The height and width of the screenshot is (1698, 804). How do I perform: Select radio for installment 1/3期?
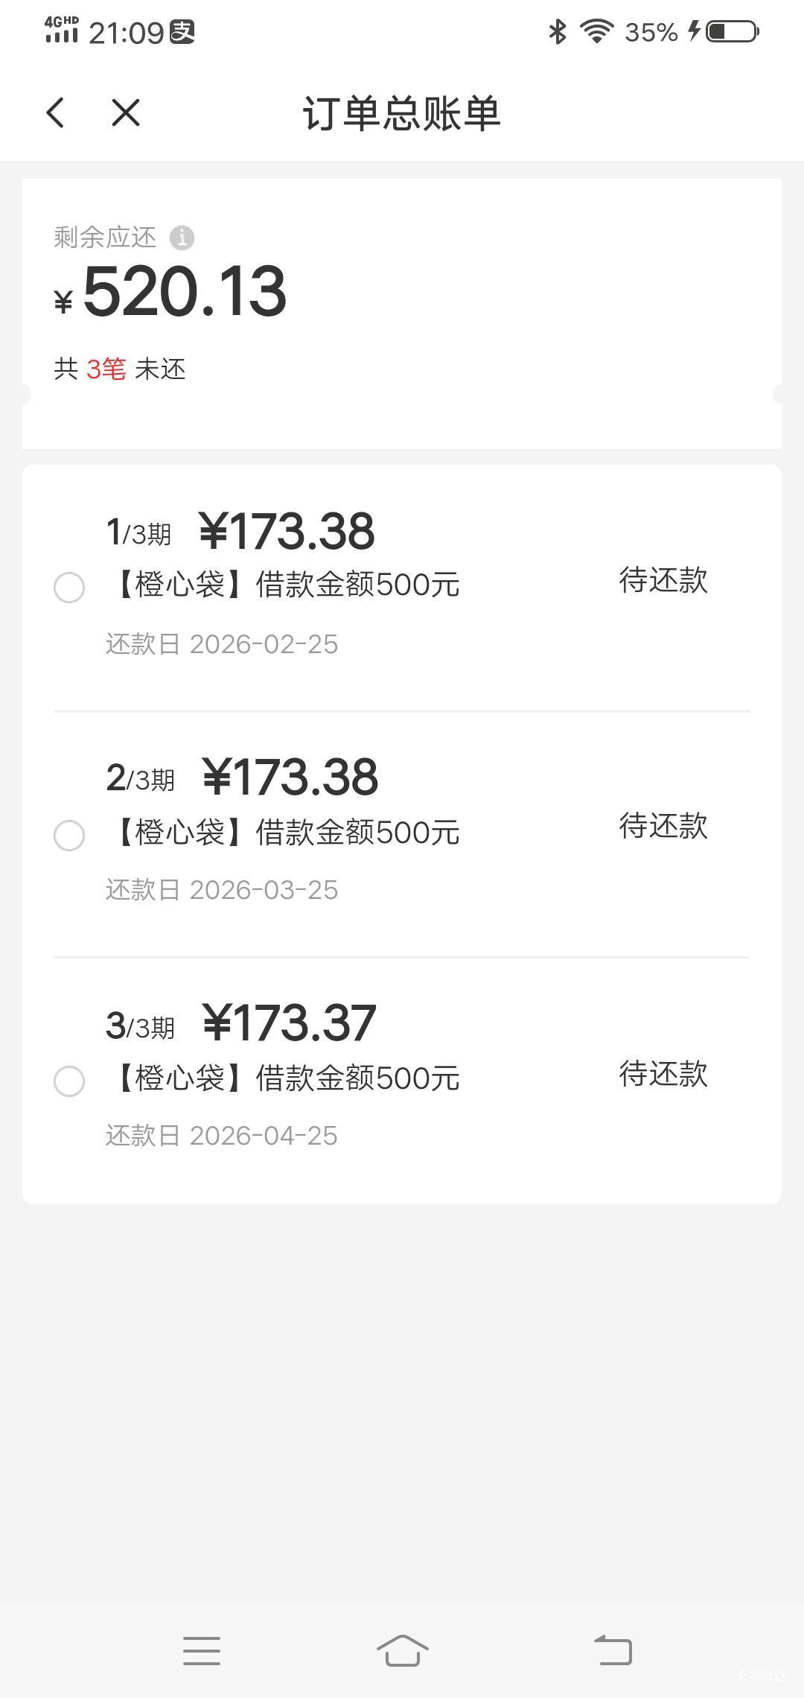(69, 588)
